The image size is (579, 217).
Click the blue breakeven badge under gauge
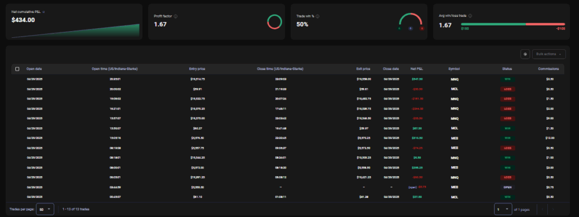[x=411, y=28]
